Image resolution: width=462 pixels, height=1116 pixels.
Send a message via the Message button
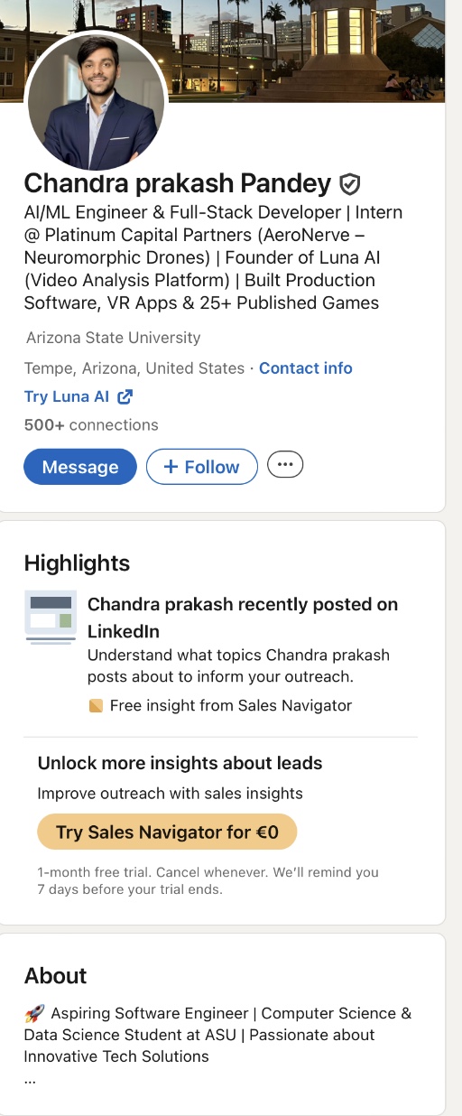(80, 467)
